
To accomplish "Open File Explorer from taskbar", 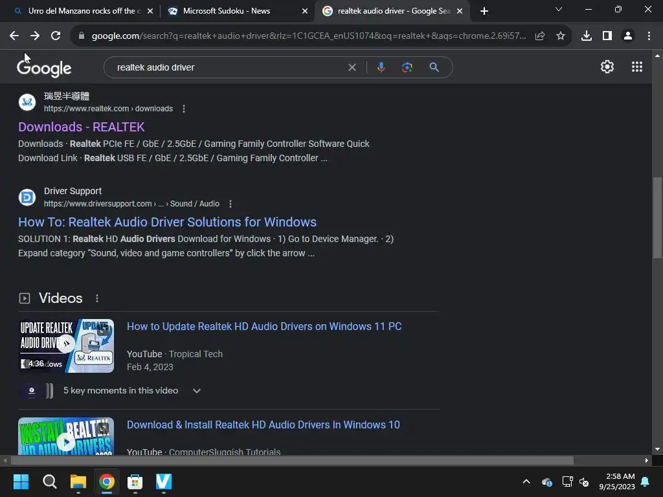I will coord(78,481).
